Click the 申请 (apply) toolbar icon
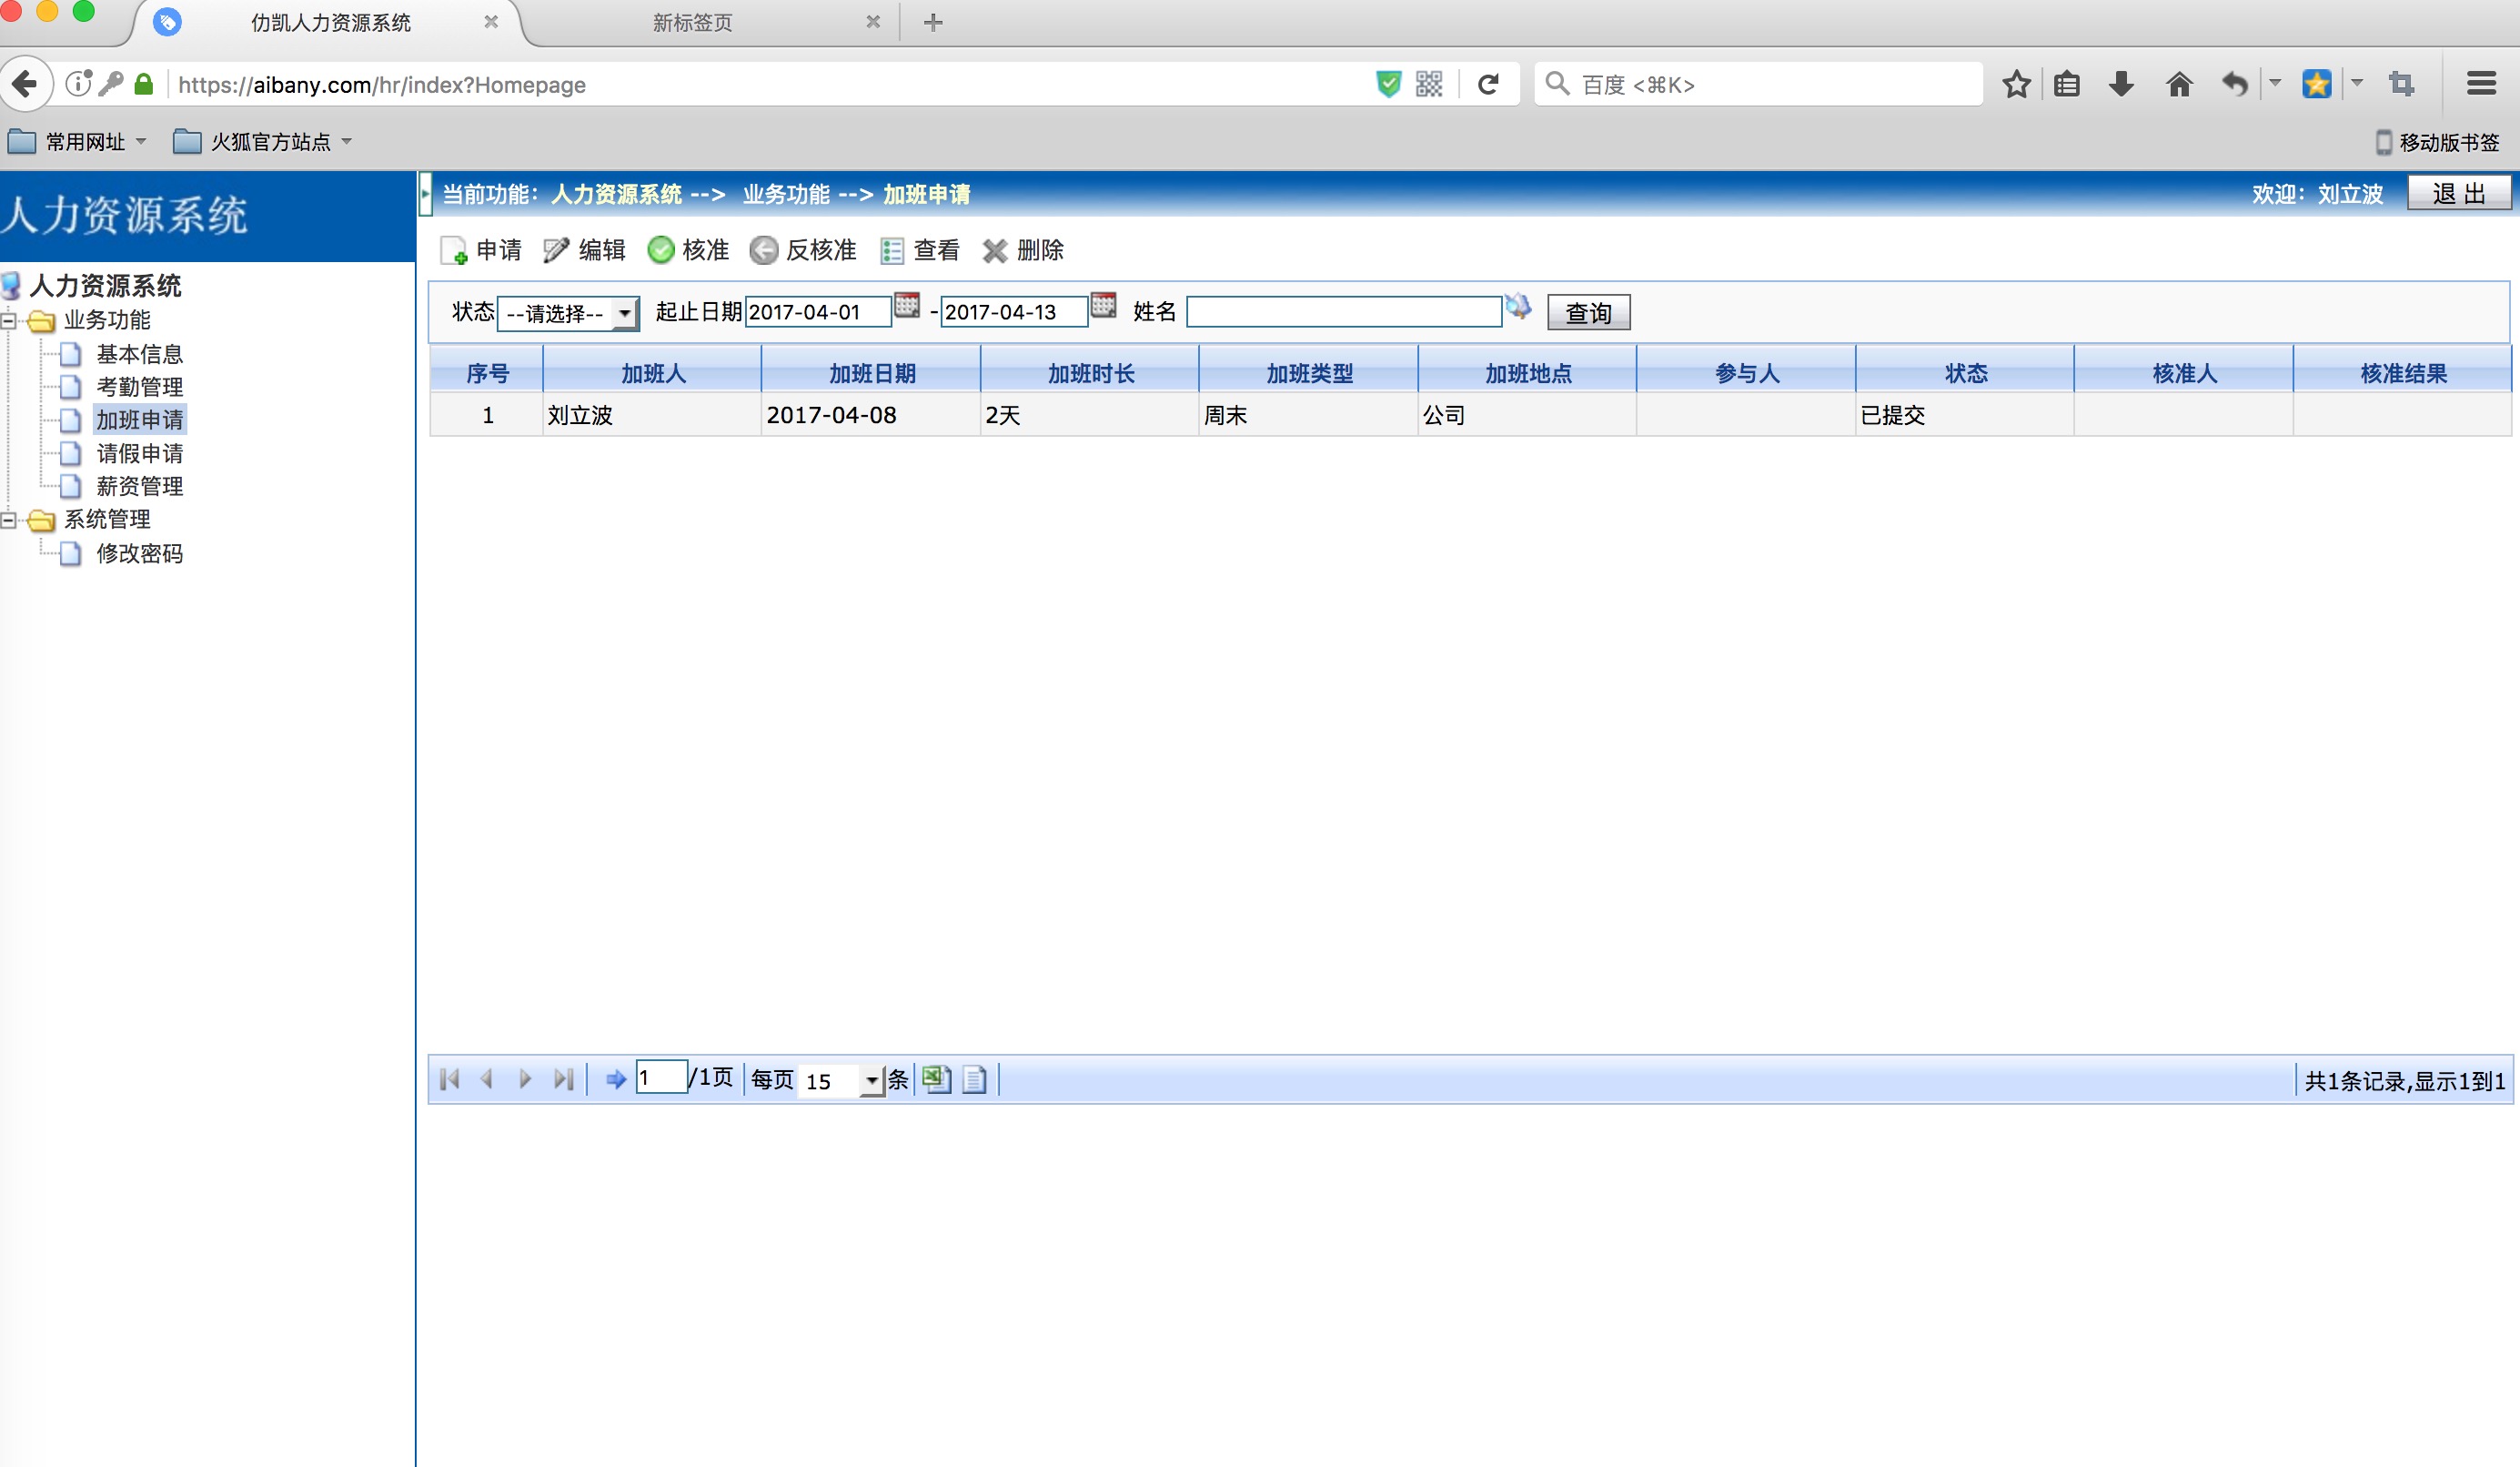Viewport: 2520px width, 1467px height. coord(453,250)
